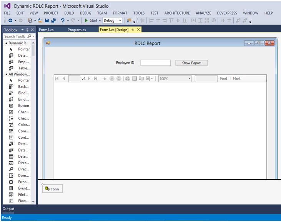
Task: Click report viewer Refresh icon
Action: tap(119, 79)
